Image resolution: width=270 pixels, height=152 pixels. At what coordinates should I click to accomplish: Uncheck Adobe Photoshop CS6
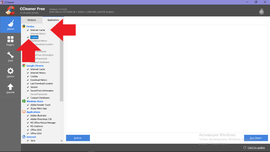click(x=28, y=119)
